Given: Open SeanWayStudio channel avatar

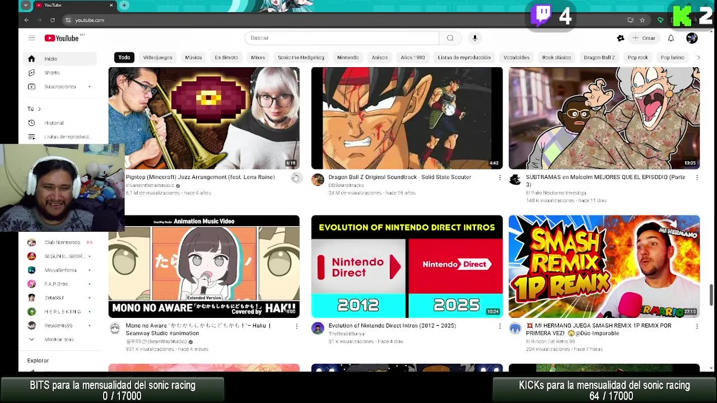Looking at the screenshot, I should [115, 329].
